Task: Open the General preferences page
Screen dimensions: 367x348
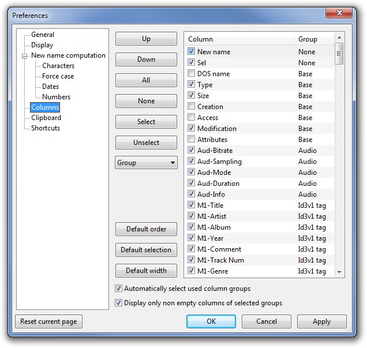Action: click(x=43, y=35)
